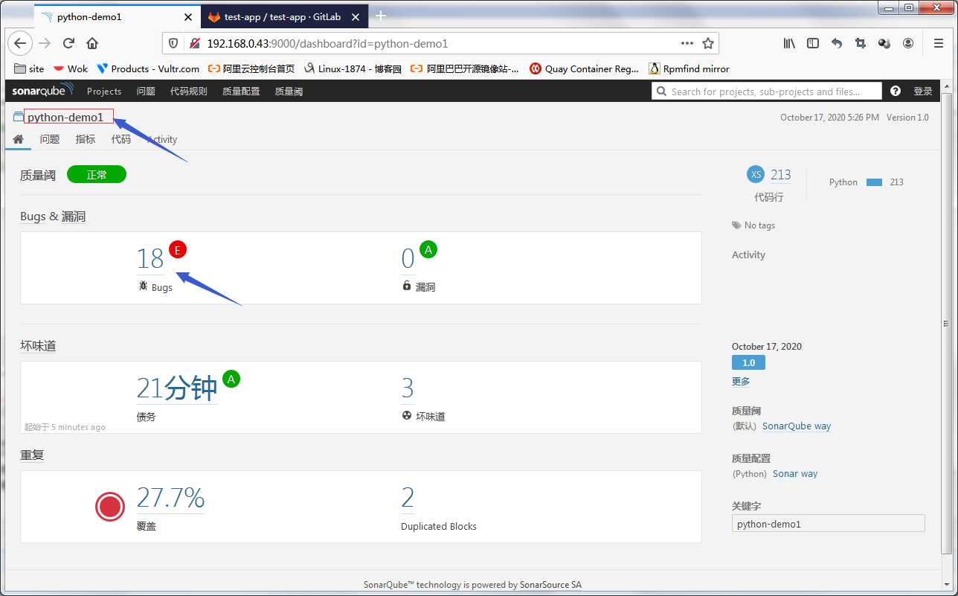
Task: Click the 1.0 version badge
Action: 748,363
